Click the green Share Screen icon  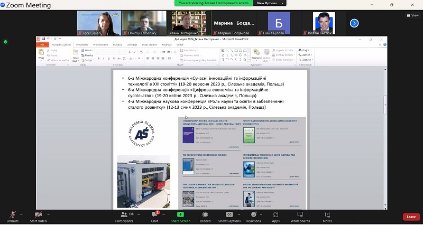pyautogui.click(x=180, y=215)
